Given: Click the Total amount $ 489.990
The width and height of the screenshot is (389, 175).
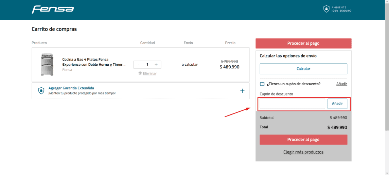Looking at the screenshot, I should click(337, 128).
